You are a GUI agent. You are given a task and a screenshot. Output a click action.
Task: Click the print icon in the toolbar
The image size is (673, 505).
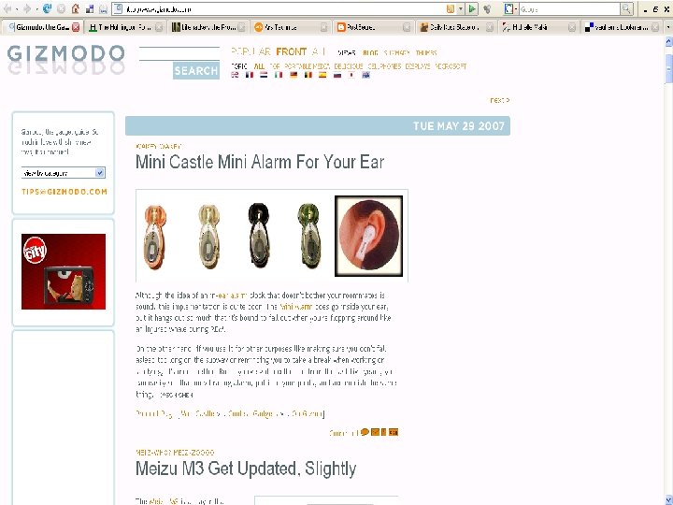coord(104,9)
